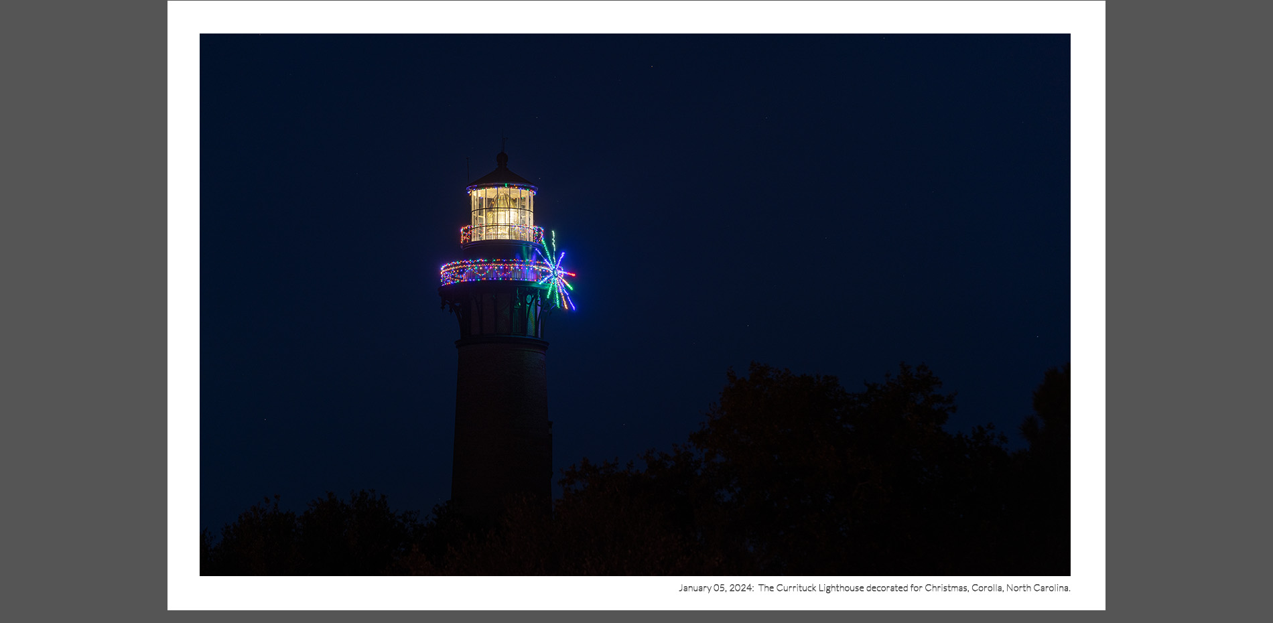Screen dimensions: 1273x623
Task: Click the word "Christmas" in the caption
Action: [x=945, y=588]
